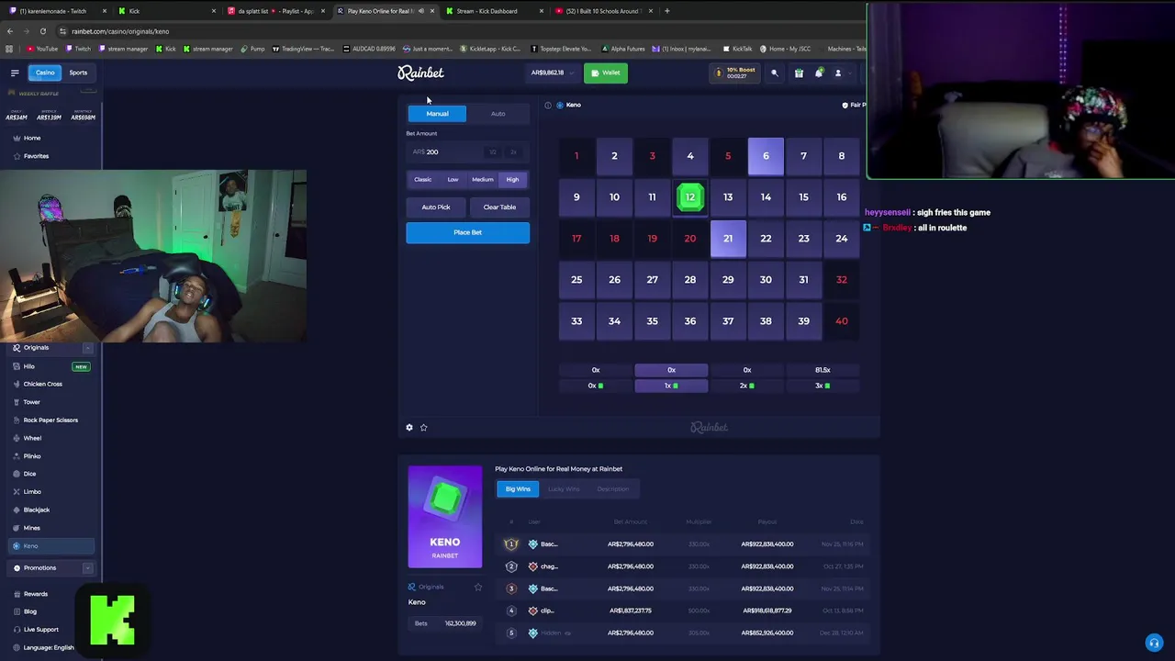Open the user profile icon

[x=837, y=73]
